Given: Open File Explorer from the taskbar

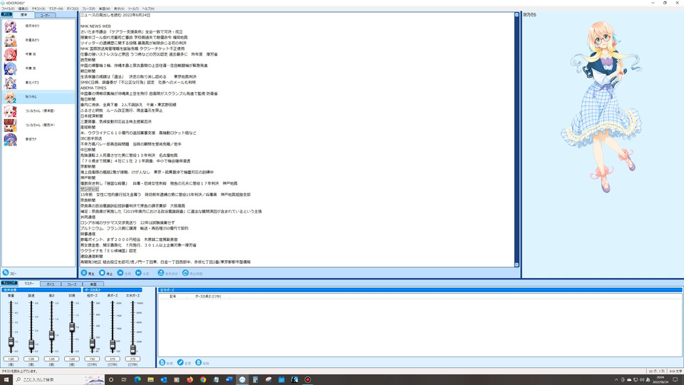Looking at the screenshot, I should 150,380.
